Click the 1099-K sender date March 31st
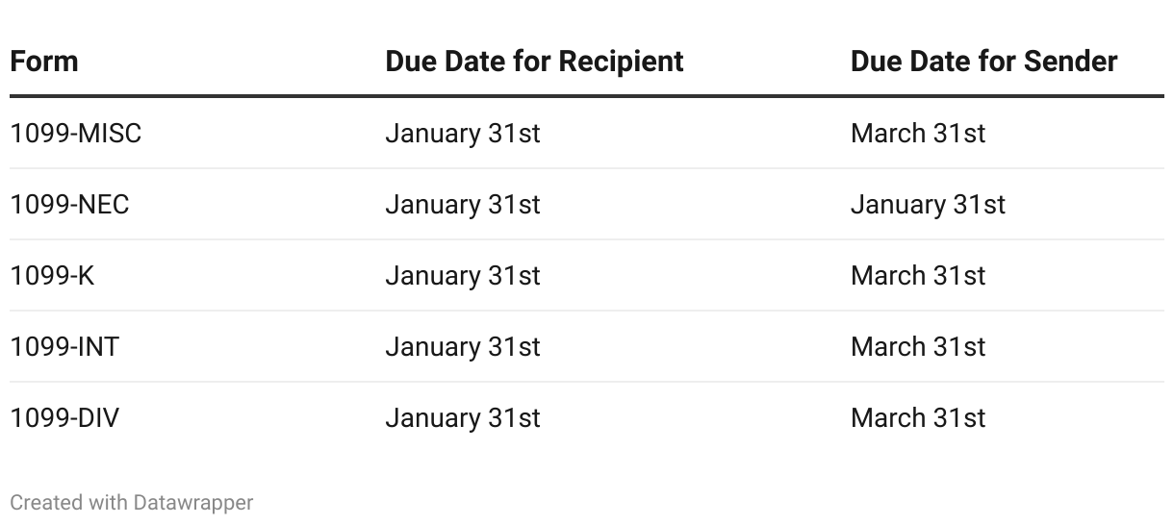This screenshot has height=525, width=1174. pos(918,276)
